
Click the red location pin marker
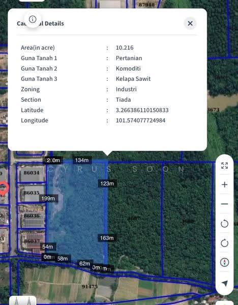4,188
